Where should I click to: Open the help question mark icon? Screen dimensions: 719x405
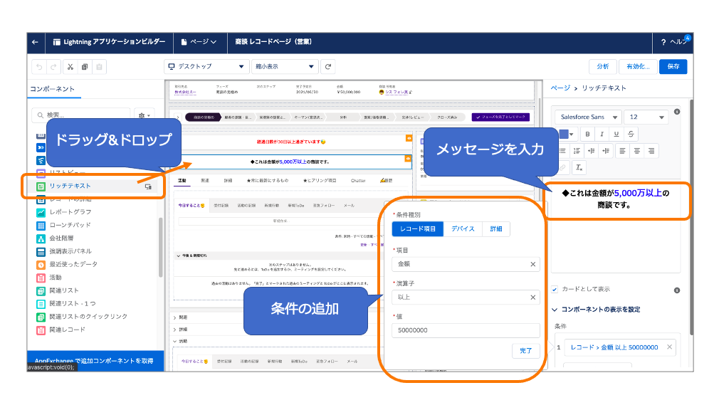[x=663, y=42]
